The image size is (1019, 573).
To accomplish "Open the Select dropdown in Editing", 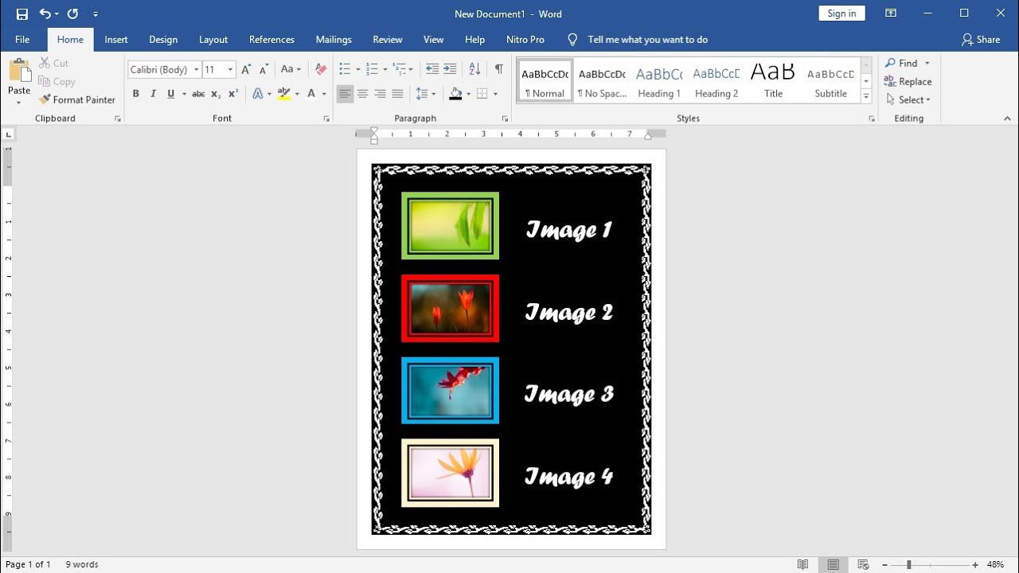I will click(908, 99).
